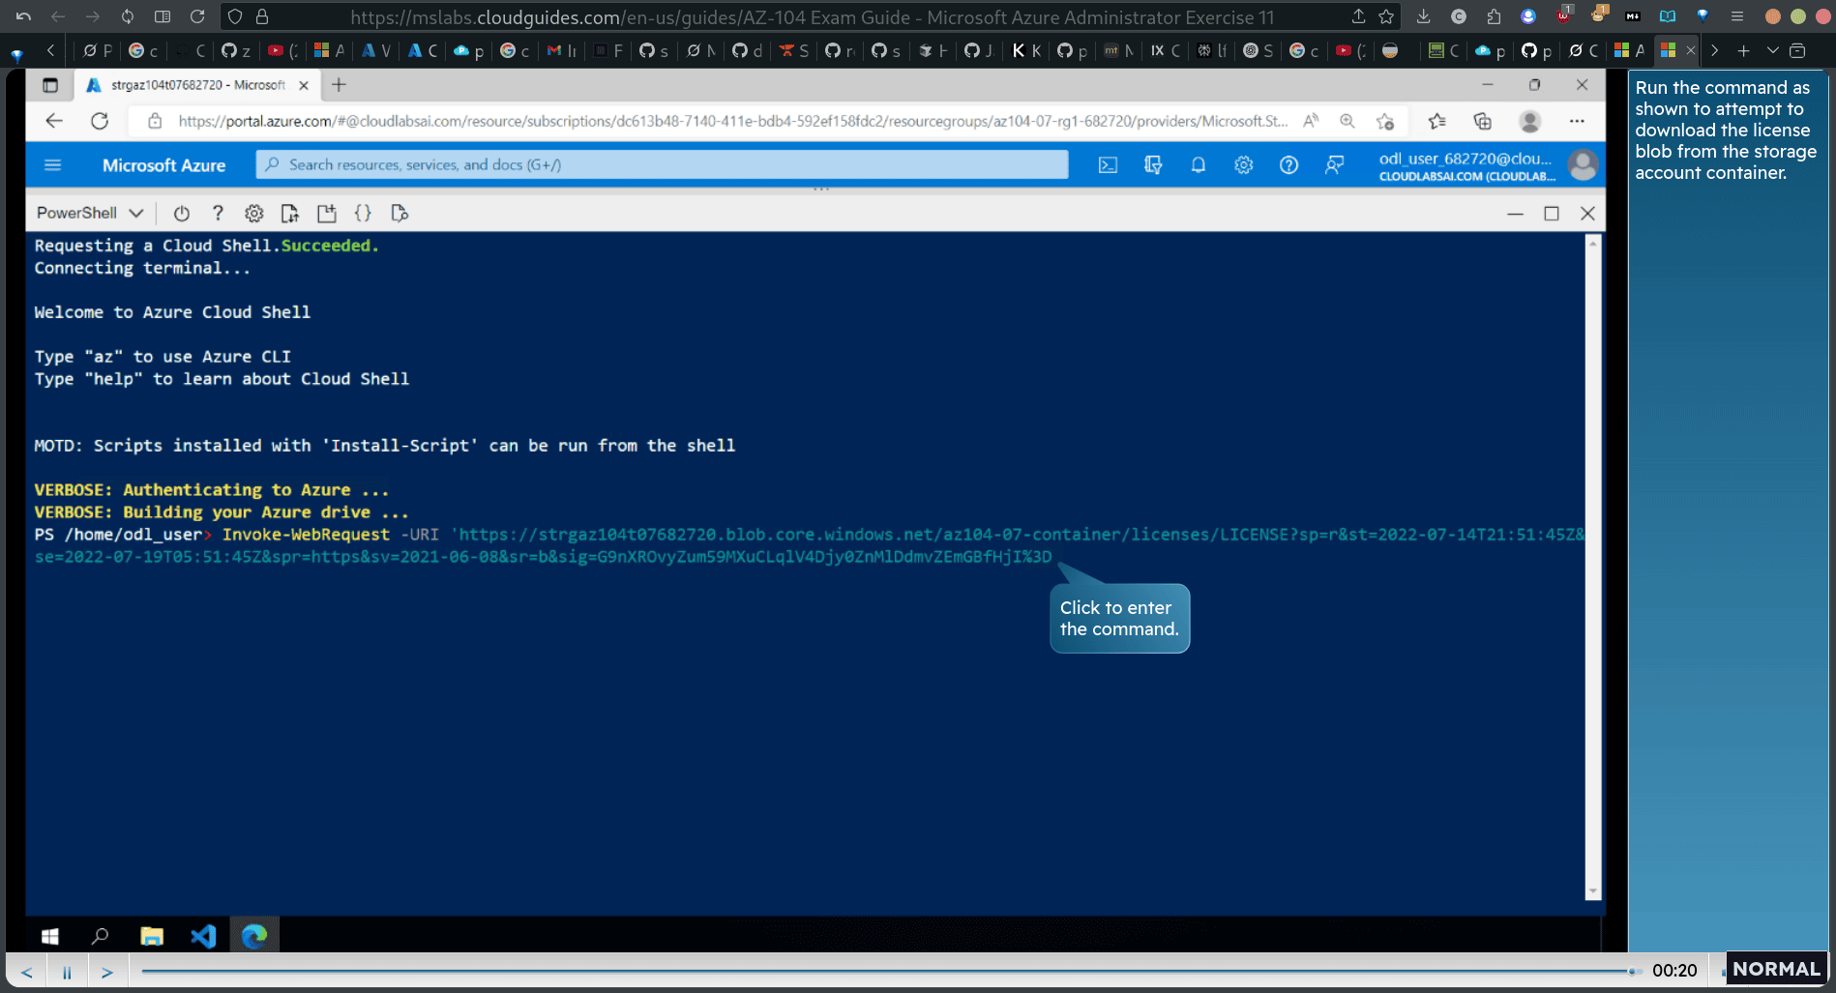Open the Azure feedback icon

[1334, 165]
